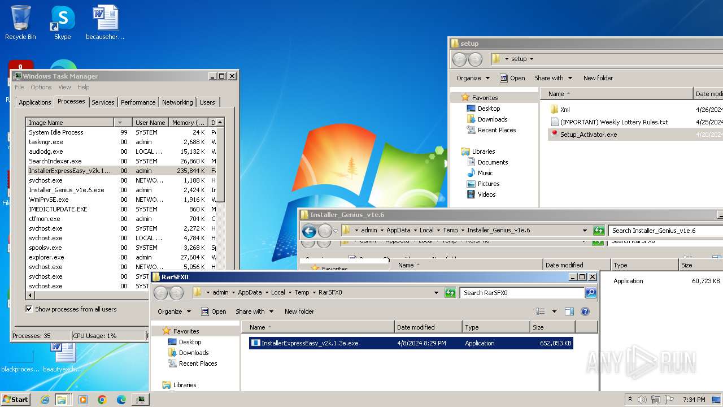Open the Options menu in Task Manager

(x=41, y=87)
